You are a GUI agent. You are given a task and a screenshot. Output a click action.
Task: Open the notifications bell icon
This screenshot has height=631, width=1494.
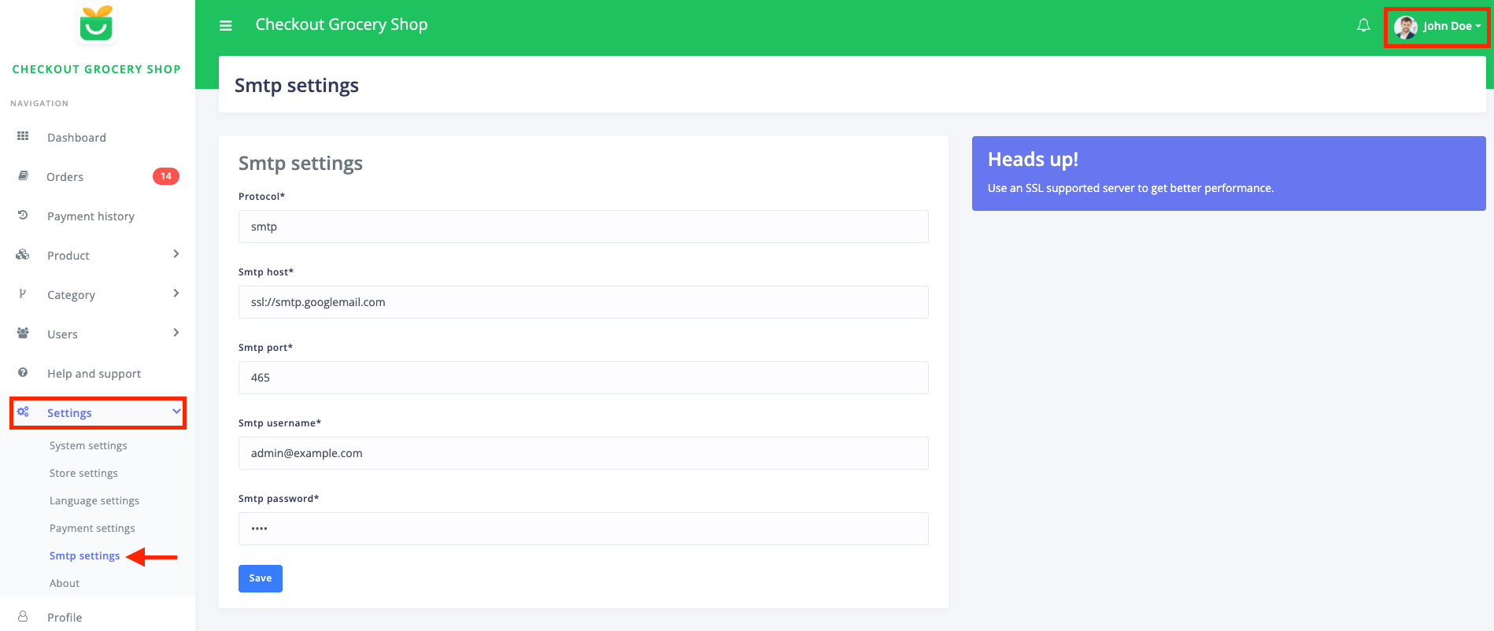(1363, 25)
